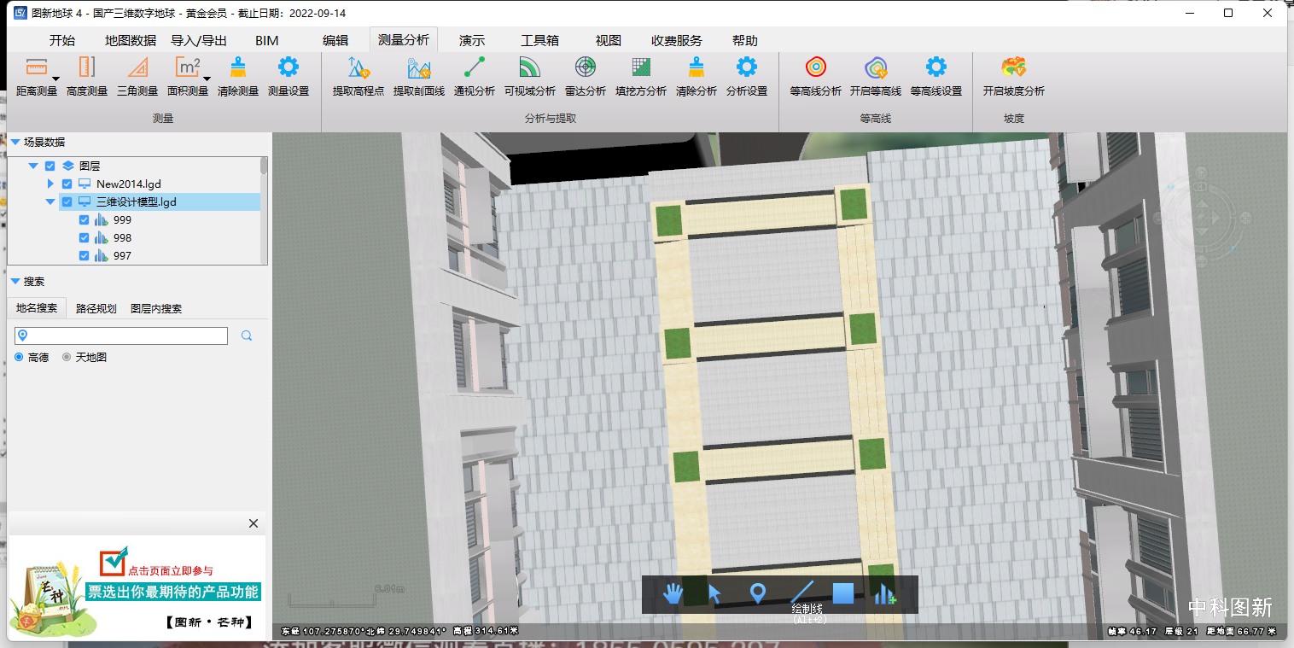Collapse the 场景数据 panel
Image resolution: width=1294 pixels, height=648 pixels.
tap(15, 143)
